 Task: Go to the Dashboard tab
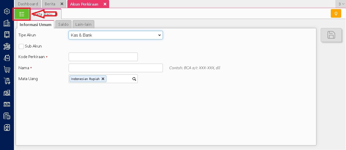tap(28, 4)
